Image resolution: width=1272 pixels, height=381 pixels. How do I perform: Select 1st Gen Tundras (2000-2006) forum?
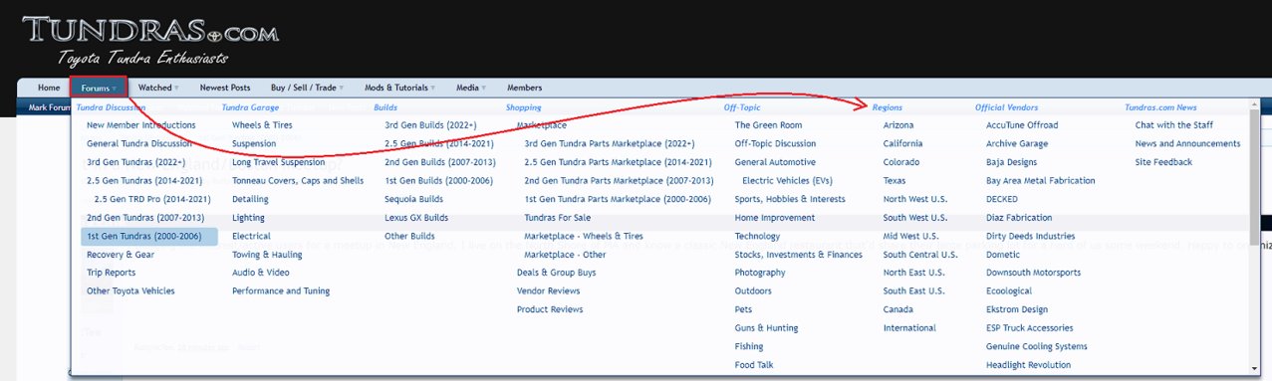point(149,236)
